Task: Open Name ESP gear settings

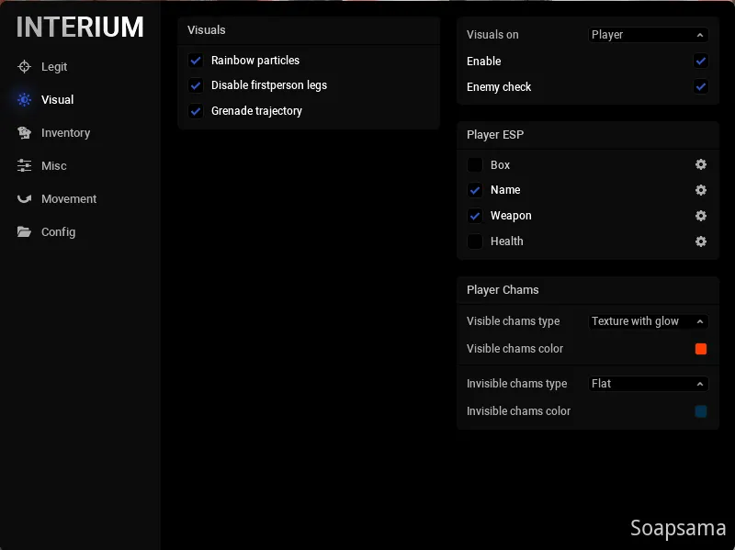Action: point(701,190)
